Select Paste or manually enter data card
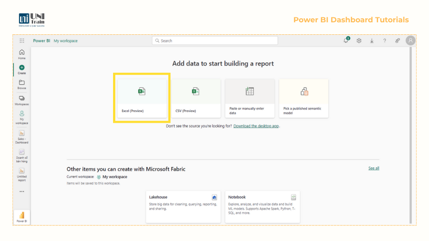429x241 pixels. [x=250, y=98]
